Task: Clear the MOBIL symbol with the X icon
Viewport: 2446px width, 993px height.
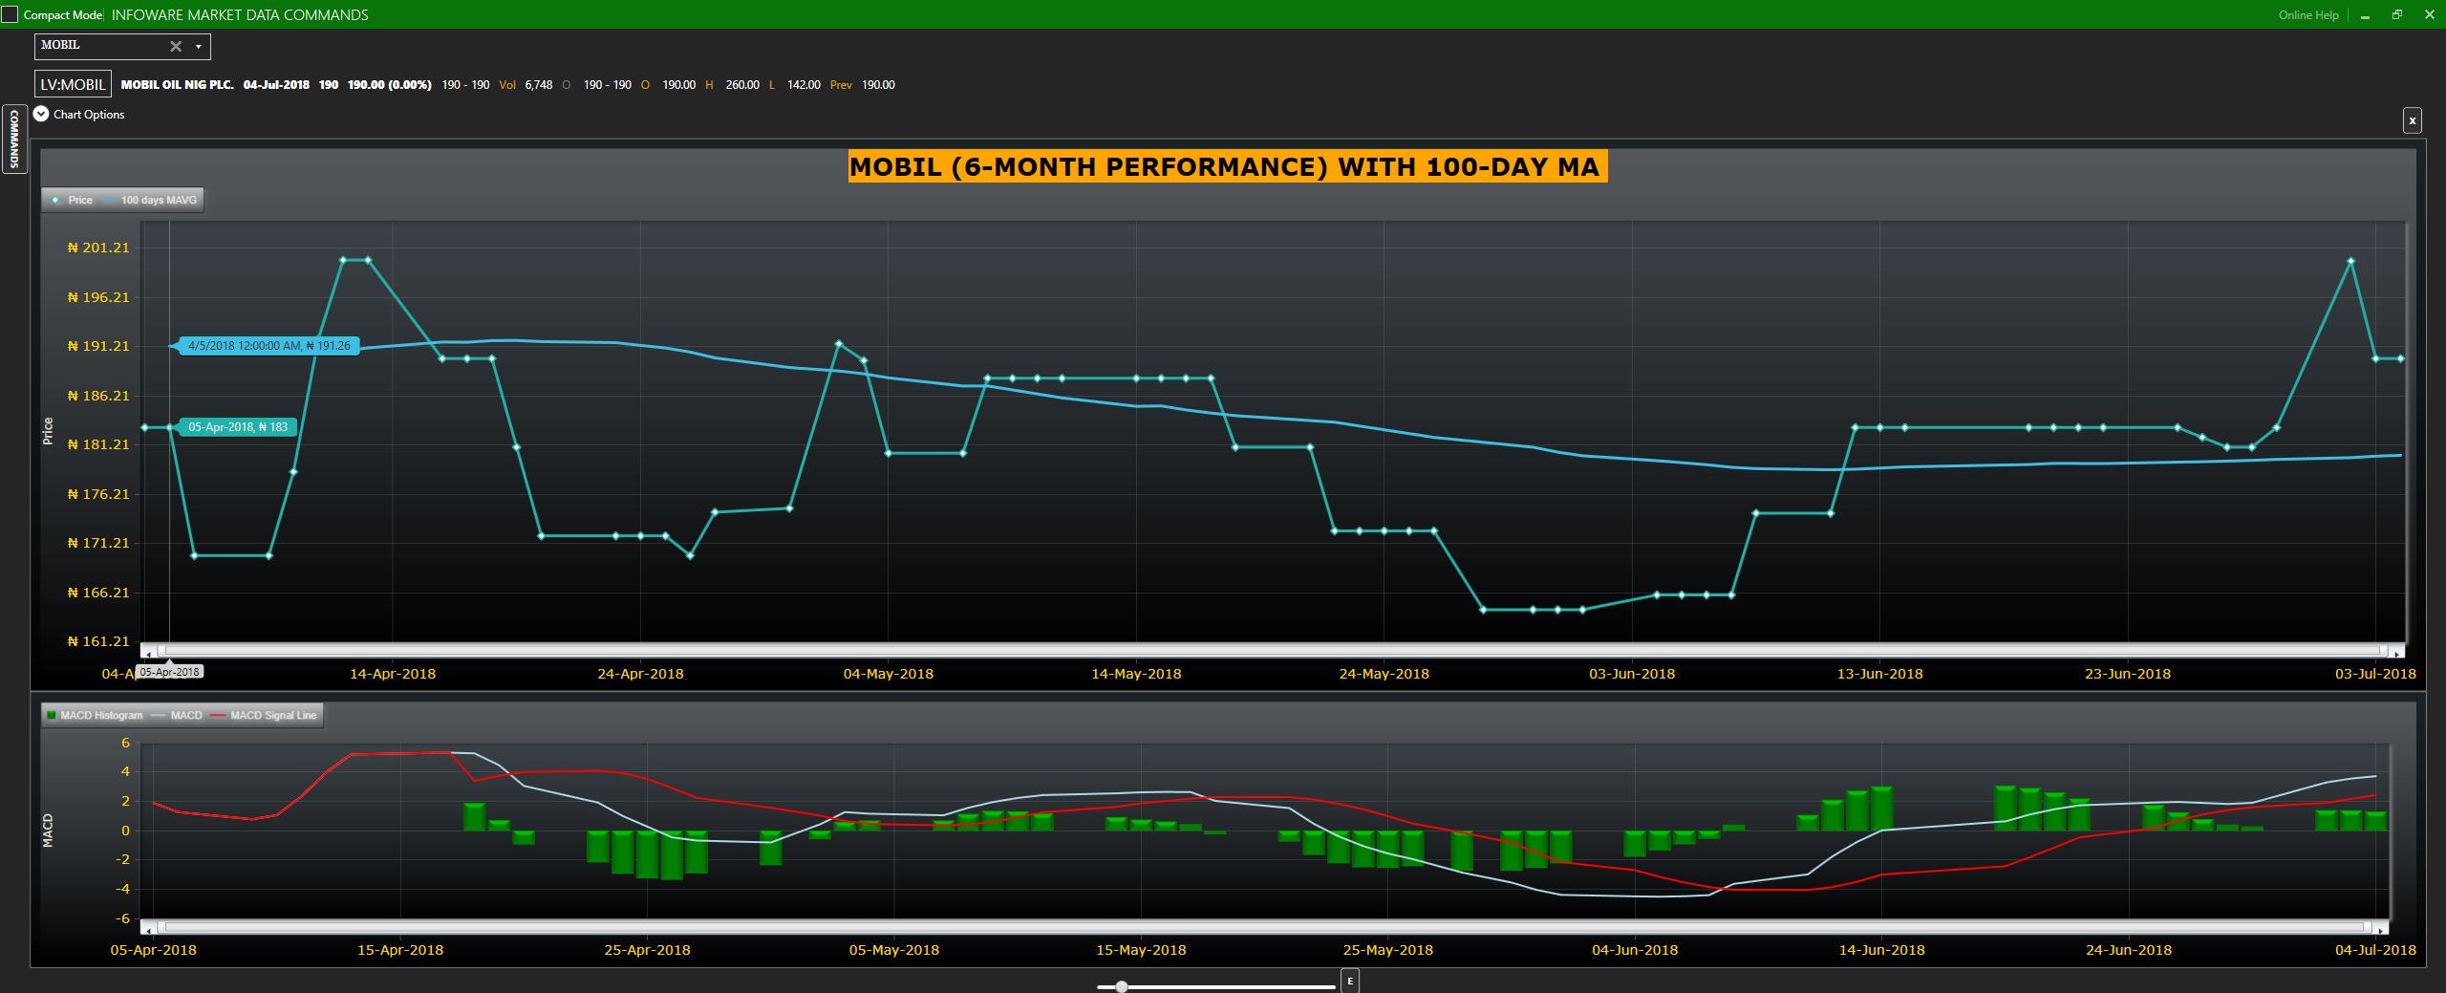Action: click(x=176, y=46)
